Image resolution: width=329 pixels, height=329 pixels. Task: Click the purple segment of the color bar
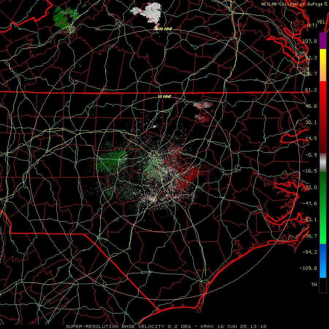[323, 41]
